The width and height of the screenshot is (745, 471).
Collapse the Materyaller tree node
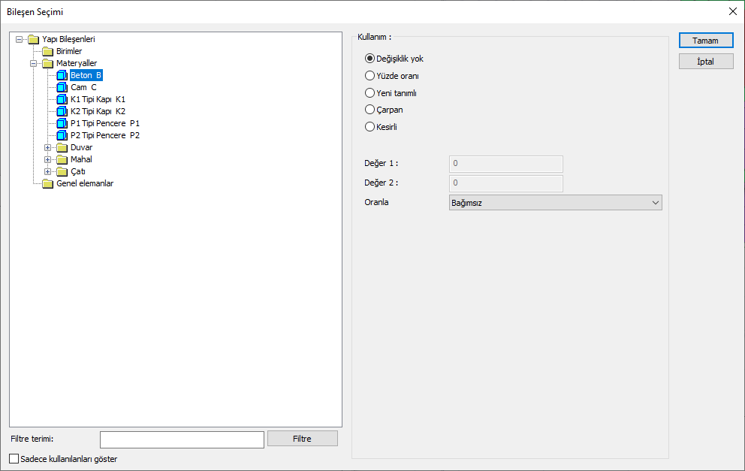click(33, 63)
